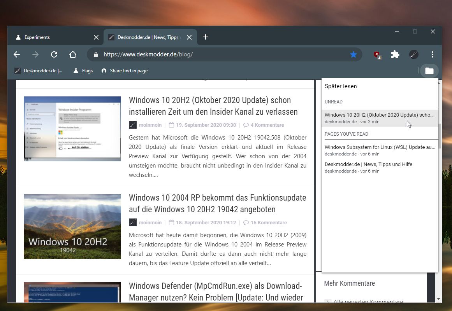The width and height of the screenshot is (452, 311).
Task: Maximize the Chrome window
Action: click(415, 31)
